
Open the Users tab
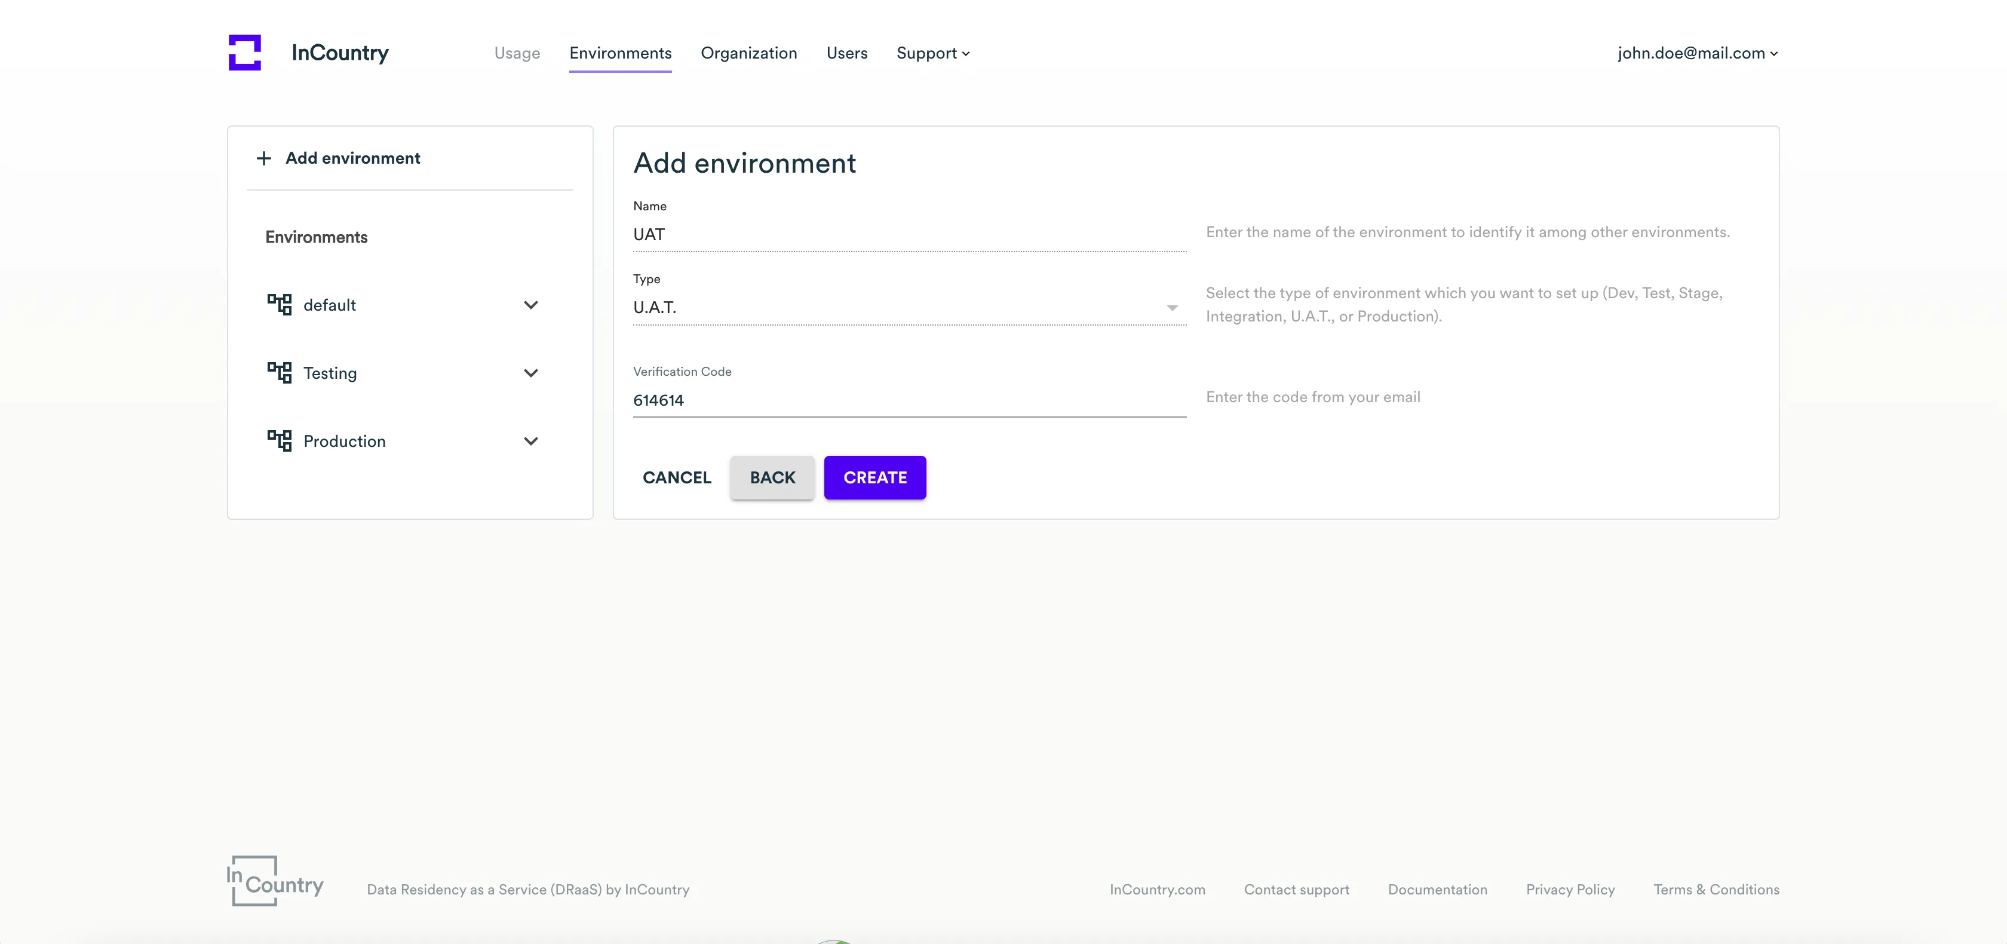pos(846,53)
